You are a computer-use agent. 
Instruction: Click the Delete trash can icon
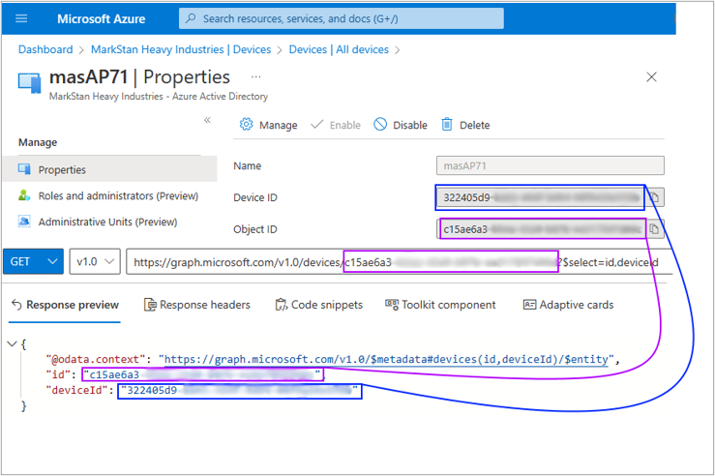[x=447, y=124]
